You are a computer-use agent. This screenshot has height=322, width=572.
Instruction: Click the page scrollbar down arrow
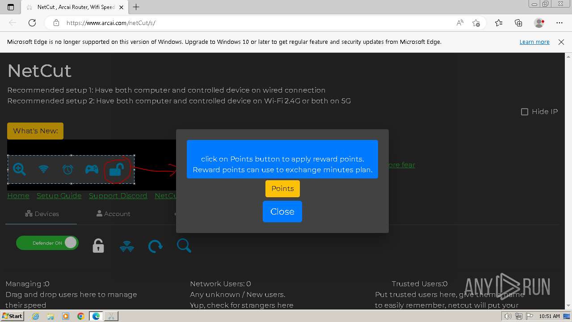568,305
